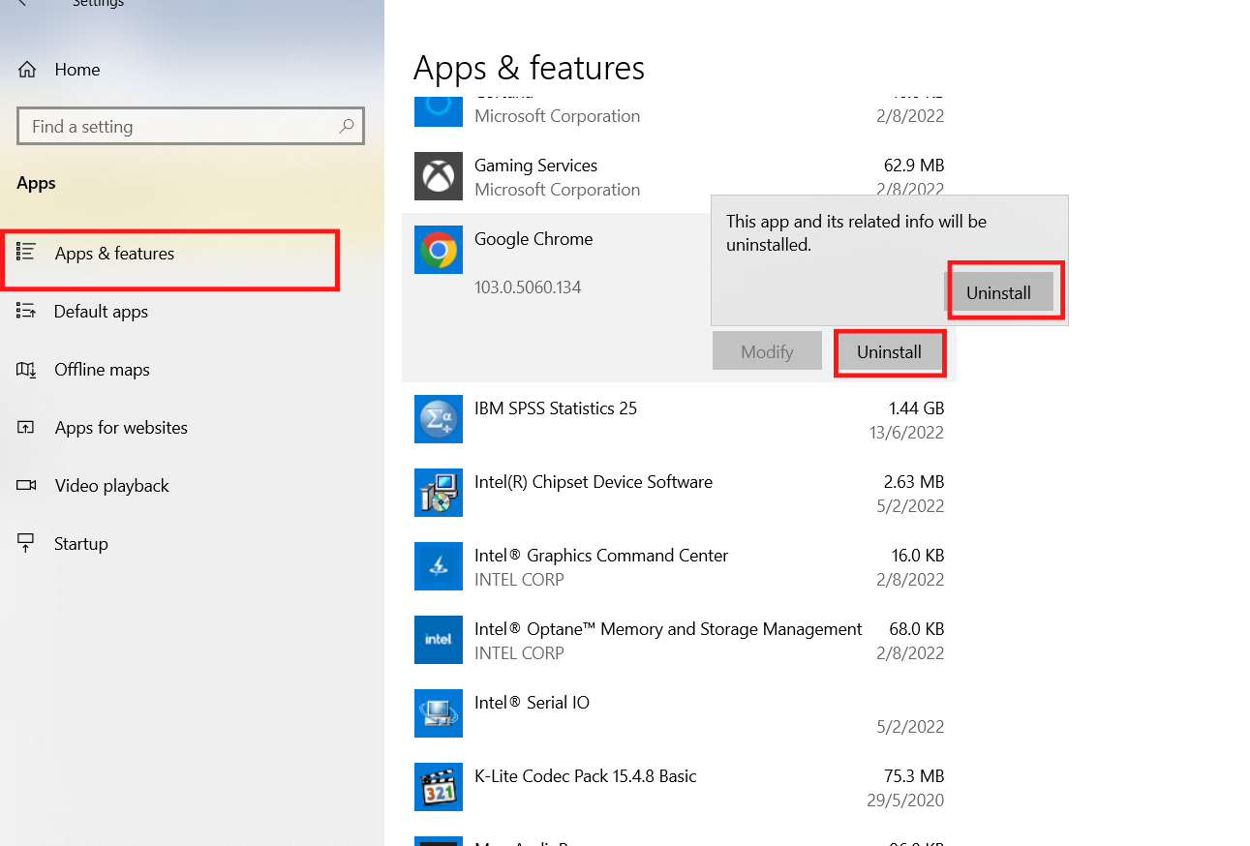Select the Gaming Services entry name
Viewport: 1250px width, 846px height.
click(x=535, y=166)
